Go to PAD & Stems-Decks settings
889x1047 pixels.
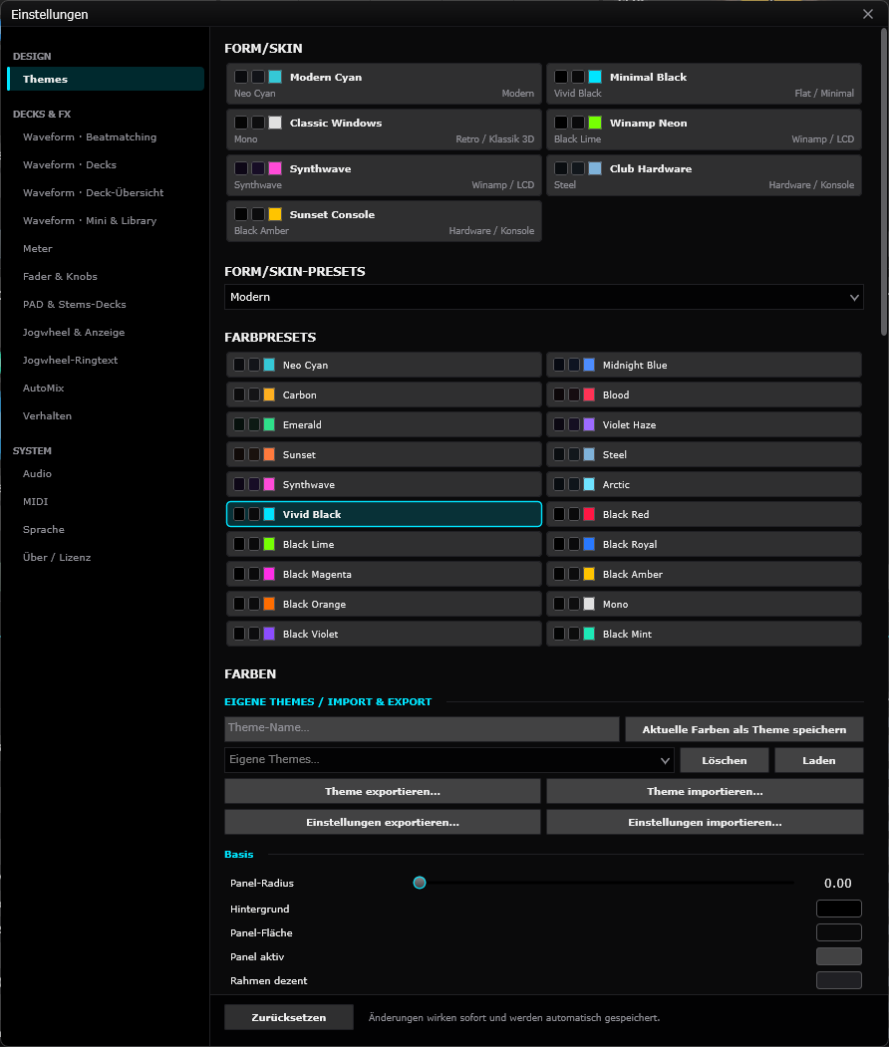[106, 305]
